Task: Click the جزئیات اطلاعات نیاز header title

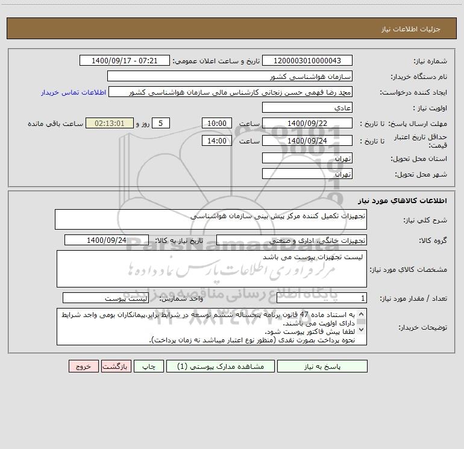Action: tap(411, 29)
